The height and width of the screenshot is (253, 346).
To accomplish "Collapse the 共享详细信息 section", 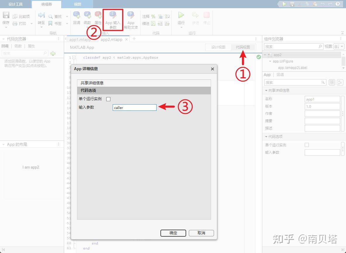I will click(x=267, y=91).
